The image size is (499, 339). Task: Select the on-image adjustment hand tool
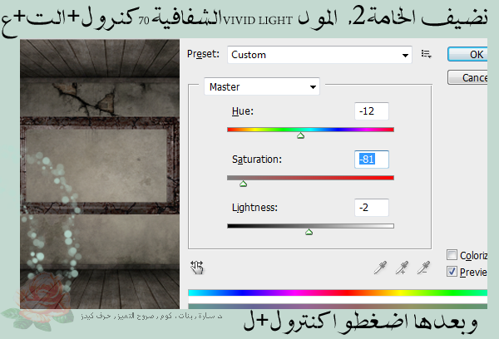[x=197, y=267]
